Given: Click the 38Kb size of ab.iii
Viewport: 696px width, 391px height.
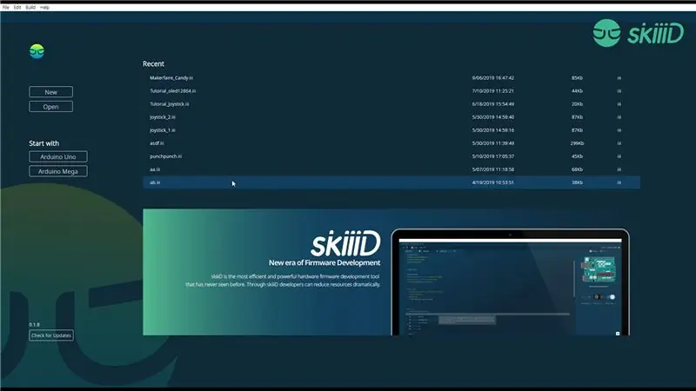Looking at the screenshot, I should pyautogui.click(x=577, y=182).
